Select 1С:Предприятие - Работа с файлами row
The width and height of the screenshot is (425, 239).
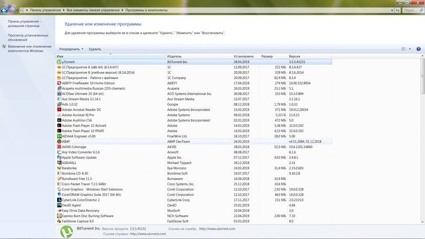click(x=193, y=78)
